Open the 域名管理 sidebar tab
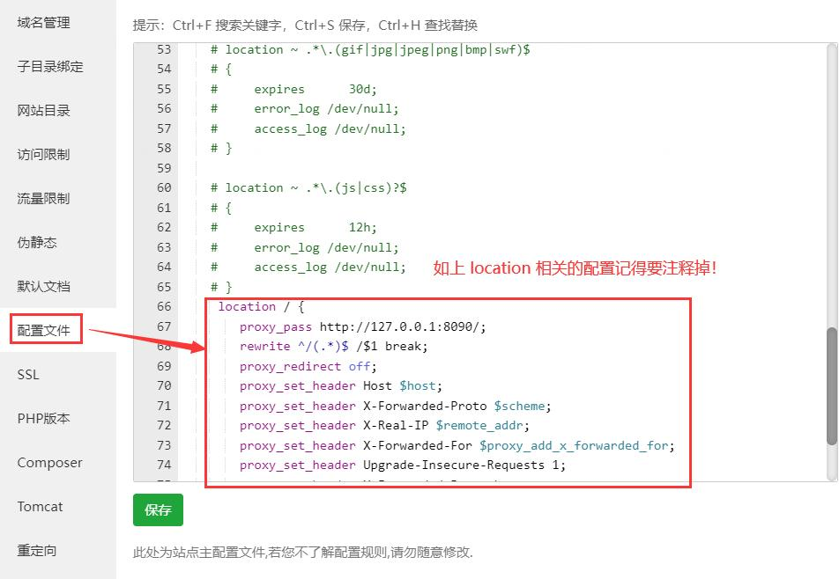Viewport: 839px width, 579px height. (x=43, y=23)
